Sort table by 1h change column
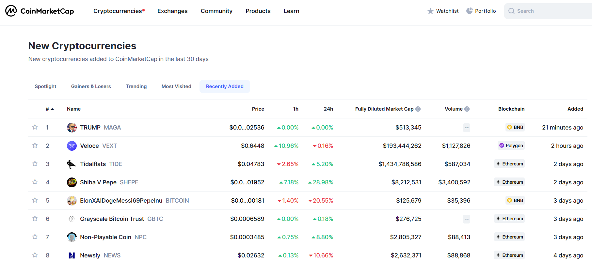The image size is (592, 262). (296, 109)
